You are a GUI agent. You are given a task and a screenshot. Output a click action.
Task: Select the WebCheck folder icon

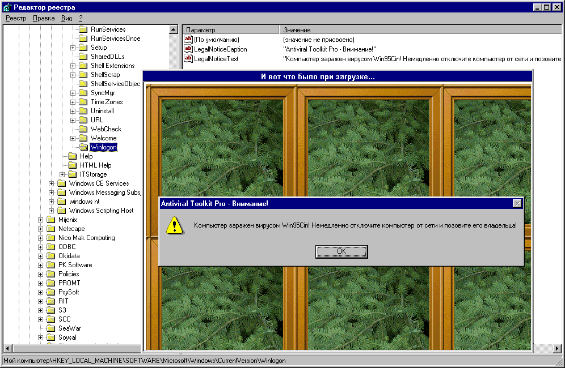(83, 129)
